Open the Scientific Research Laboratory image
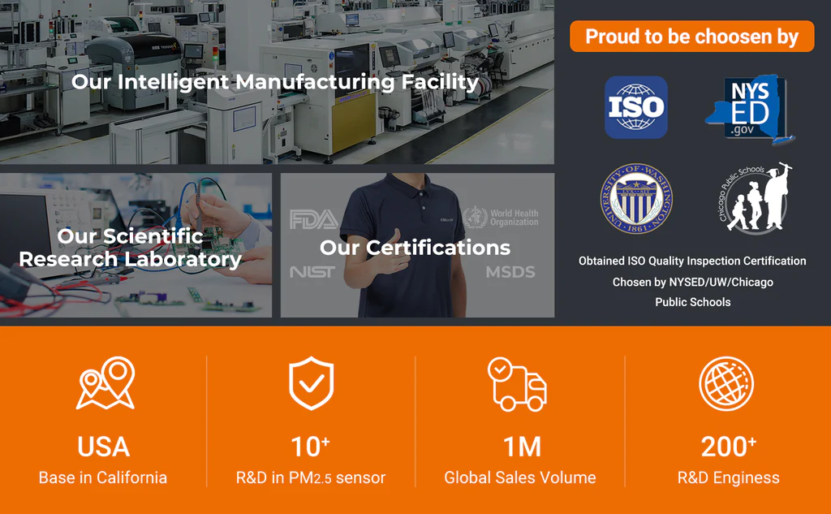Image resolution: width=831 pixels, height=514 pixels. coord(130,248)
